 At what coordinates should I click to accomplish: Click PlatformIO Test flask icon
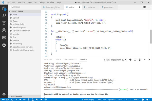click(33, 99)
